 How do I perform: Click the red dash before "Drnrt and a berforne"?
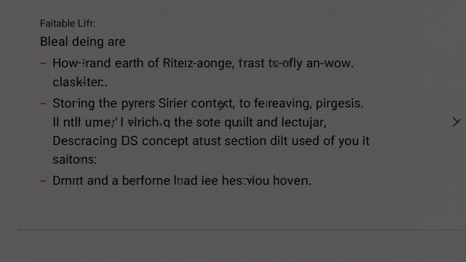pos(43,181)
